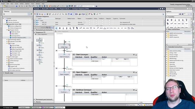
Task: Open Main [OB1] in project tree
Action: coord(15,34)
